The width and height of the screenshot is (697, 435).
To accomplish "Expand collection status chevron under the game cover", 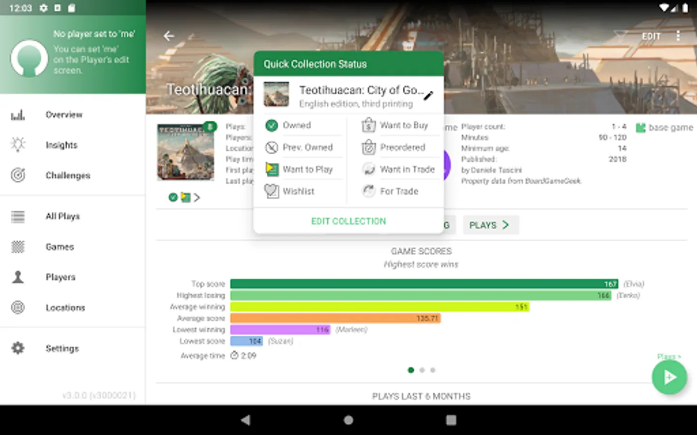I will [x=197, y=198].
